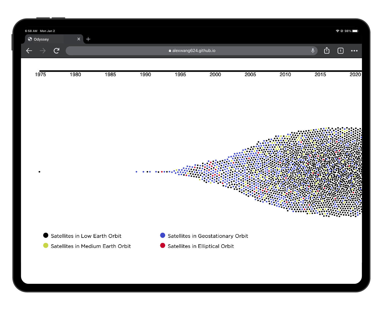The width and height of the screenshot is (381, 309).
Task: Click the black Low Earth Orbit swatch
Action: [46, 235]
